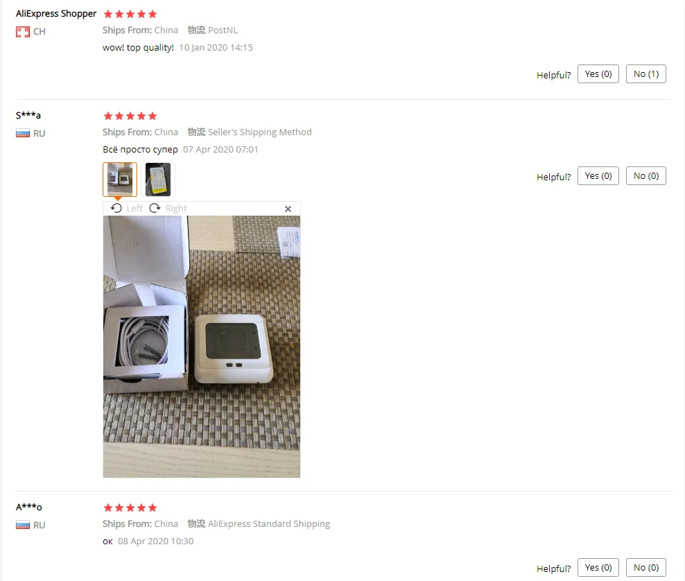Rotate the review photo left
The image size is (685, 581).
coord(127,209)
